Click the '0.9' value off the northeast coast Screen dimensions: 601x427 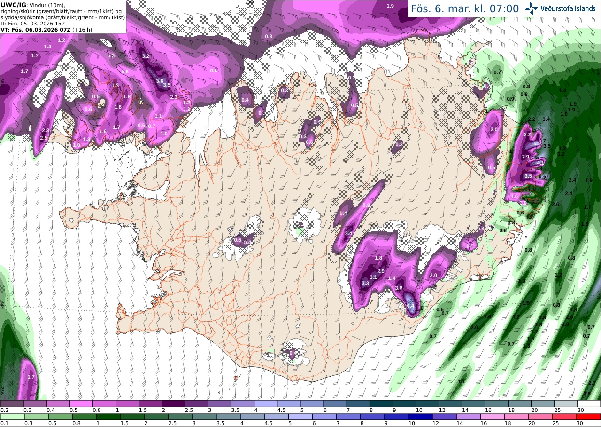(511, 99)
